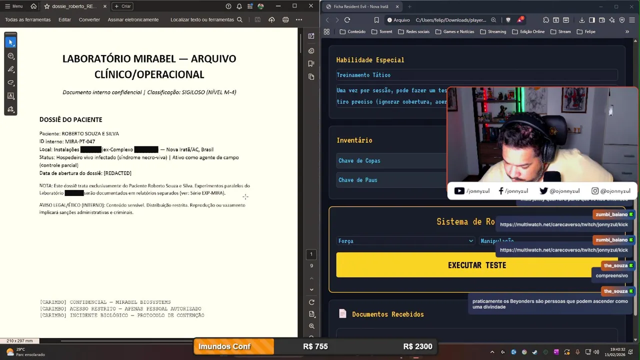This screenshot has width=640, height=360.
Task: Open Brave VPN shield icon
Action: (622, 20)
